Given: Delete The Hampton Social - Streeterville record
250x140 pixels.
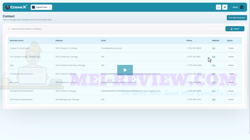Looking at the screenshot, I should click(231, 57).
